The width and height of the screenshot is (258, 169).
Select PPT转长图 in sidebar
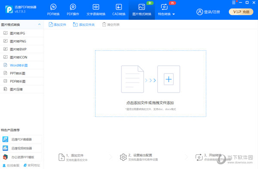(x=22, y=73)
